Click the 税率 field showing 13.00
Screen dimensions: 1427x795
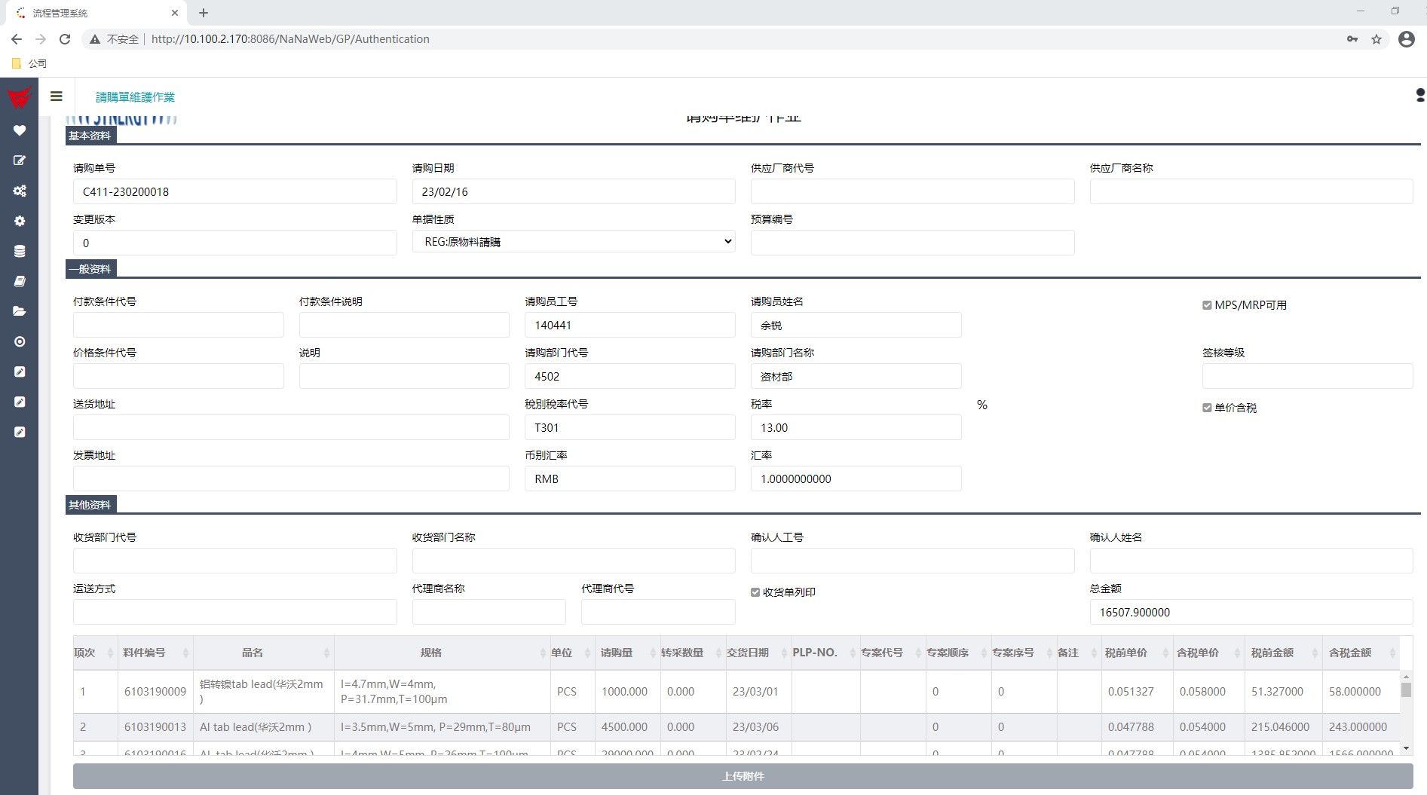pyautogui.click(x=856, y=427)
